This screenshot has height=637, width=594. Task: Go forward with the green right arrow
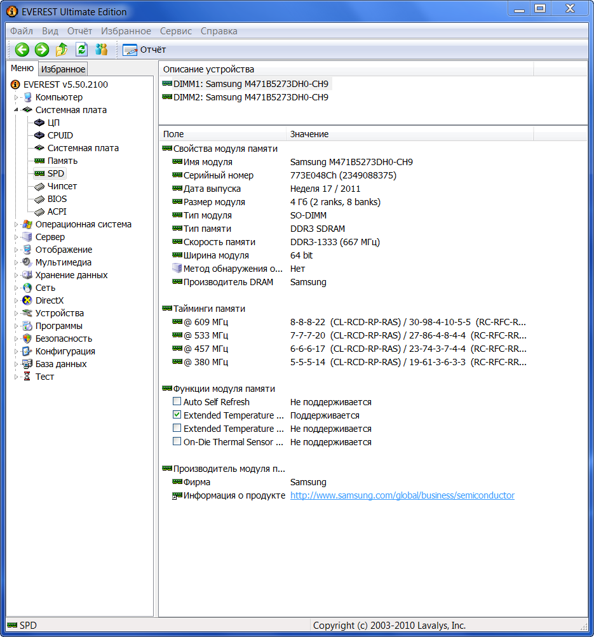(41, 50)
